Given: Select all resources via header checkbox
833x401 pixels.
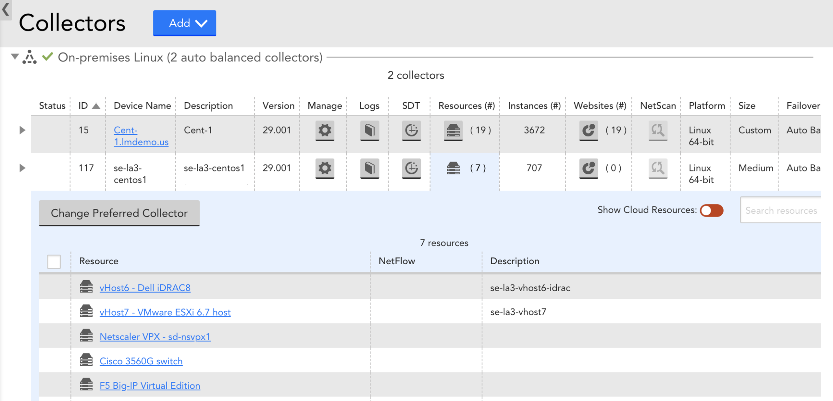Looking at the screenshot, I should coord(54,262).
